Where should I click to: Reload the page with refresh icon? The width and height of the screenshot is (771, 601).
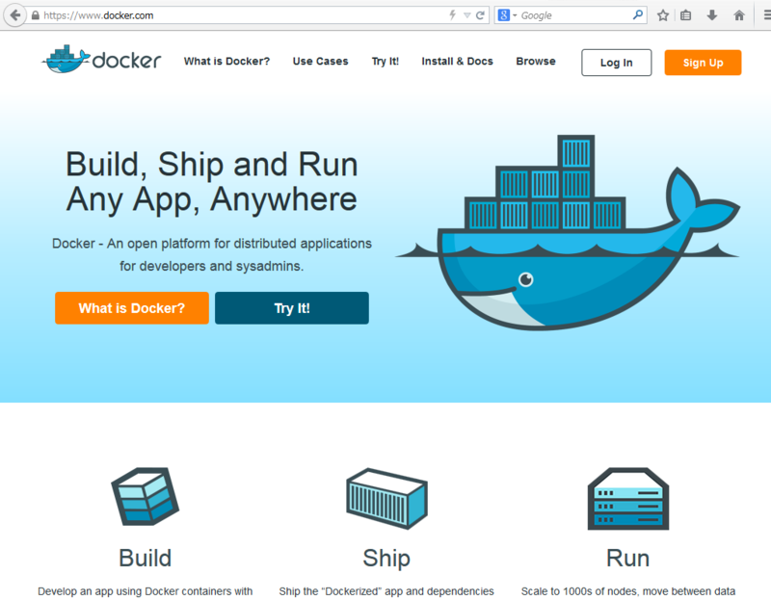(480, 15)
